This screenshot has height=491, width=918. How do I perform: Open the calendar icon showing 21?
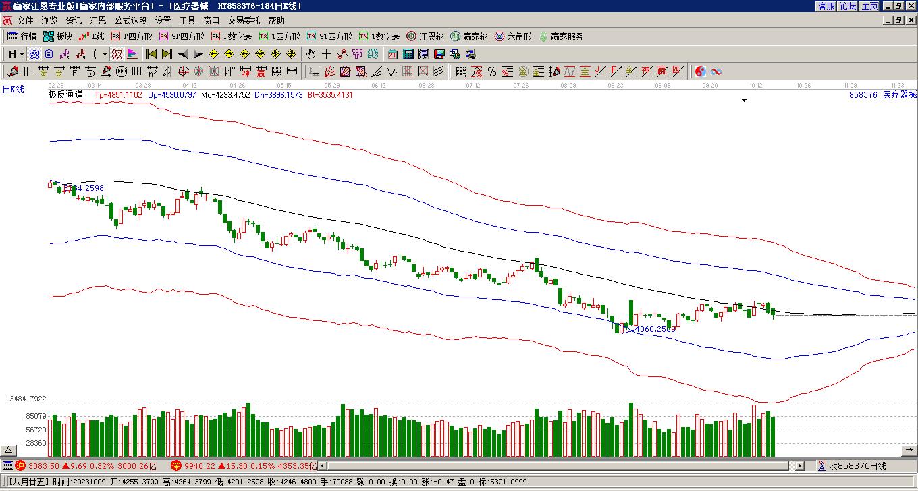(x=393, y=54)
